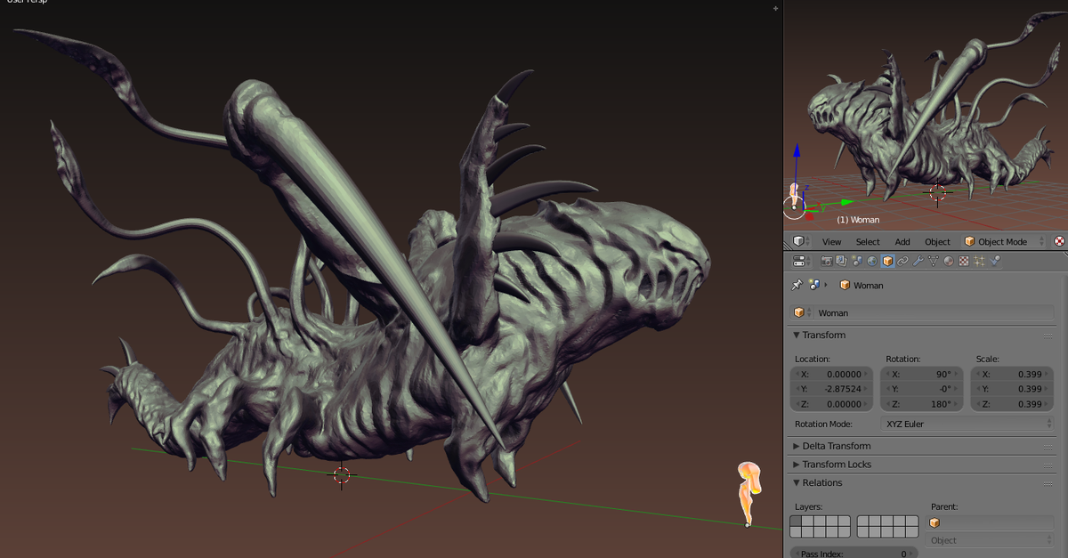Collapse the Transform panel
This screenshot has width=1068, height=558.
(797, 335)
